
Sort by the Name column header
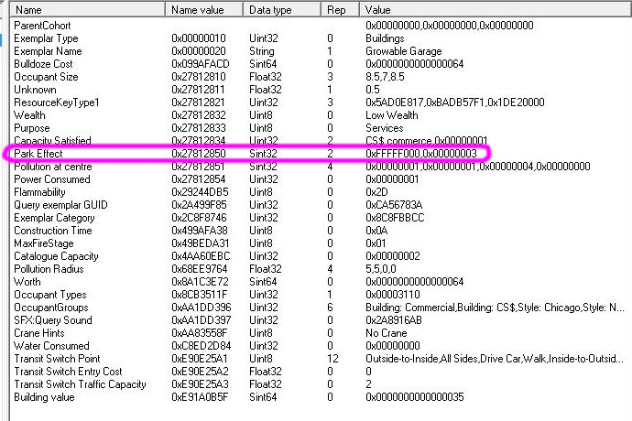[87, 10]
